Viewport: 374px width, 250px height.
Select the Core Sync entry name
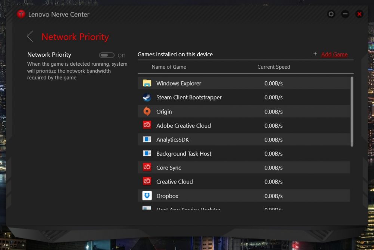169,168
